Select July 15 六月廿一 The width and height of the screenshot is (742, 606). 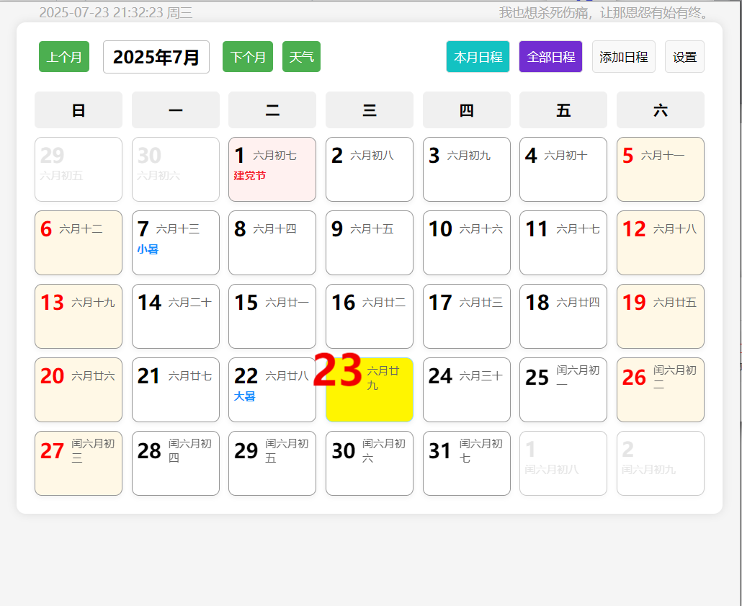coord(272,316)
